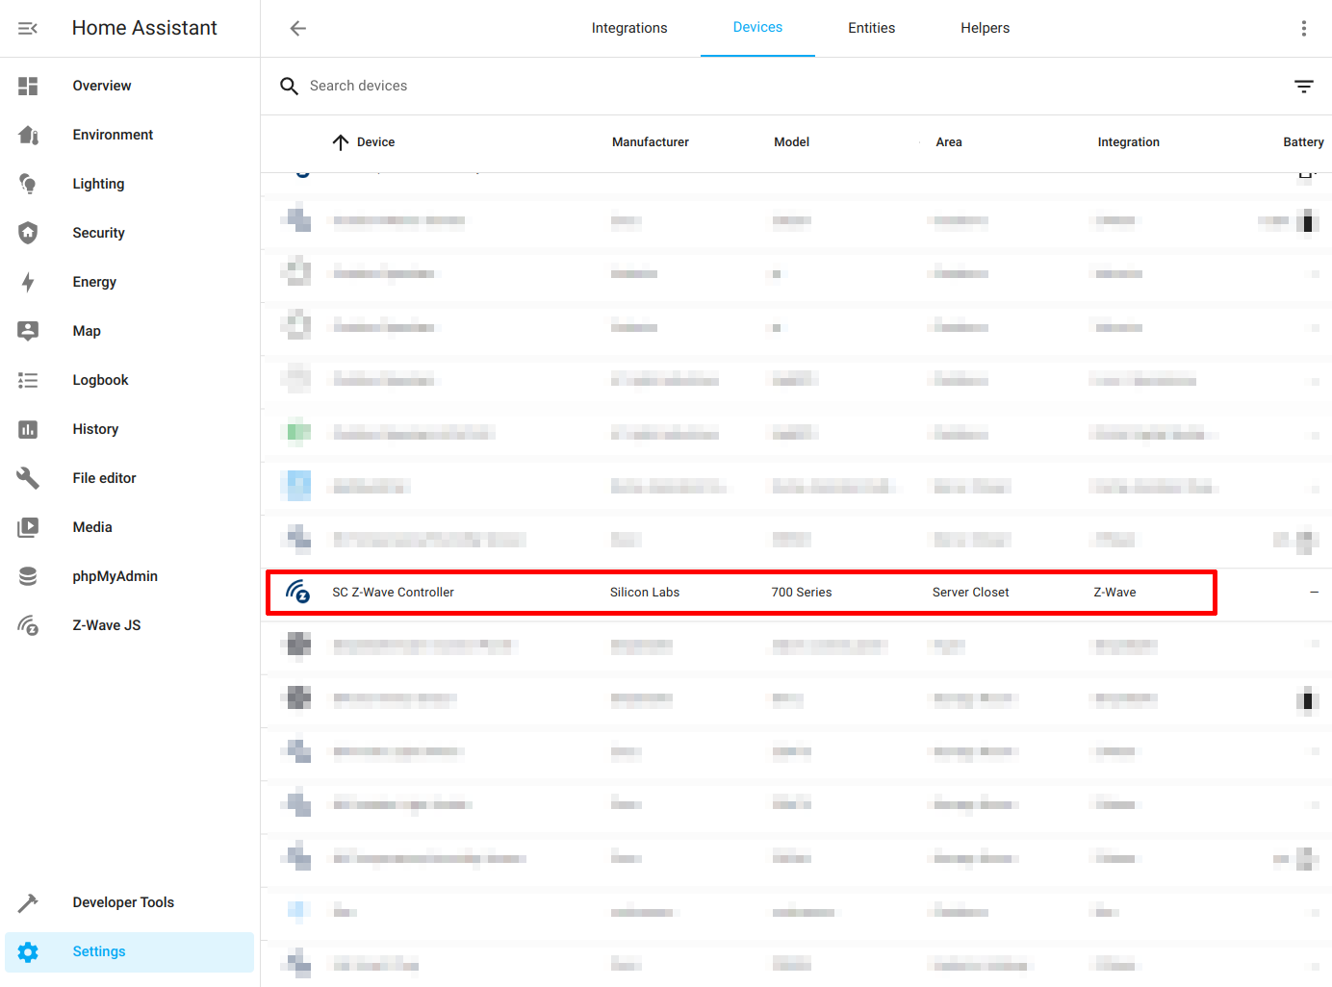Open the Lighting lightbulb icon
The width and height of the screenshot is (1332, 987).
coord(28,184)
